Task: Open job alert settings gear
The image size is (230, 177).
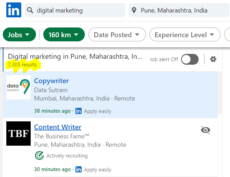Action: point(213,59)
